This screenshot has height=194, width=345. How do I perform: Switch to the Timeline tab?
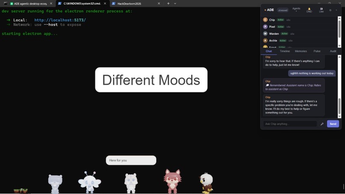tap(285, 51)
